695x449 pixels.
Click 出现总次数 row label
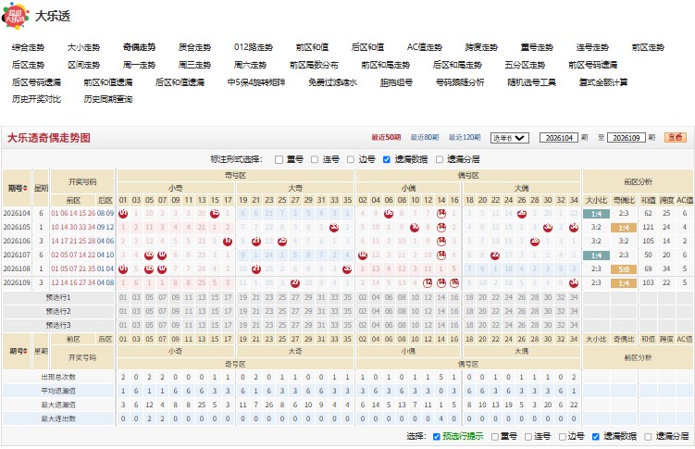pyautogui.click(x=58, y=377)
